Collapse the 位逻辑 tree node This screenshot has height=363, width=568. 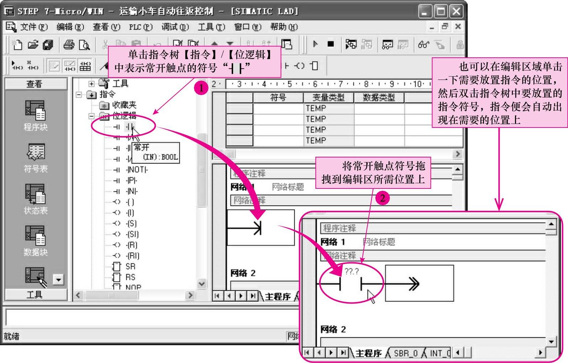click(91, 116)
